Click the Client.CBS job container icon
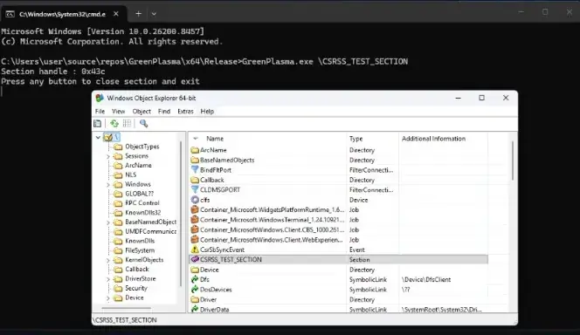Screen dimensions: 580x335 (x=195, y=229)
